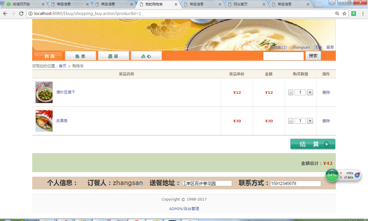Click the site info icon in address bar
Image resolution: width=368 pixels, height=221 pixels.
point(30,14)
